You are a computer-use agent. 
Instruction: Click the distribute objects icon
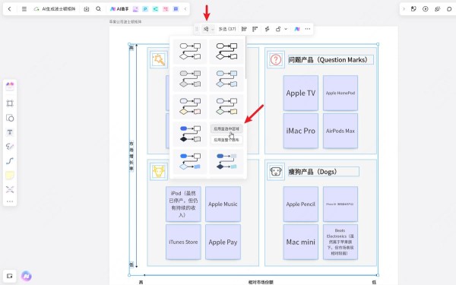[x=255, y=29]
